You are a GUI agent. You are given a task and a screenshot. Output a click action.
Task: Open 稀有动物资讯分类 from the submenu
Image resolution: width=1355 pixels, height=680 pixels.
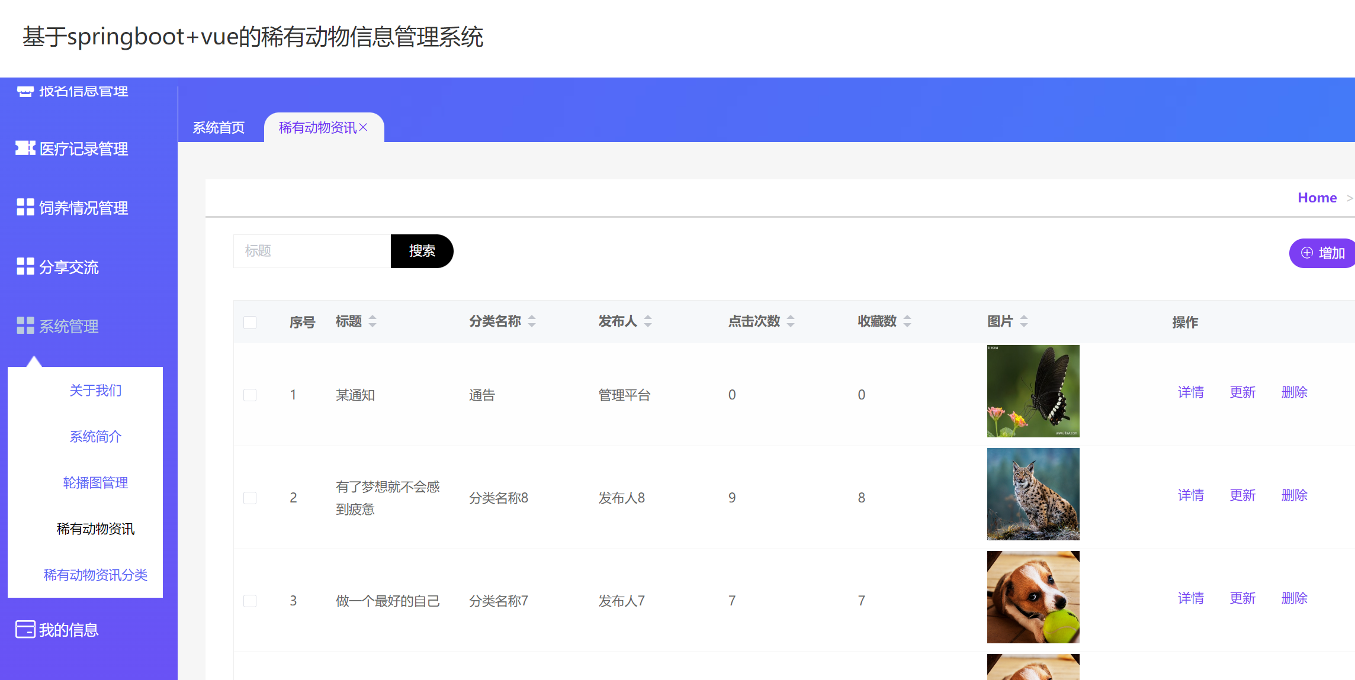96,575
